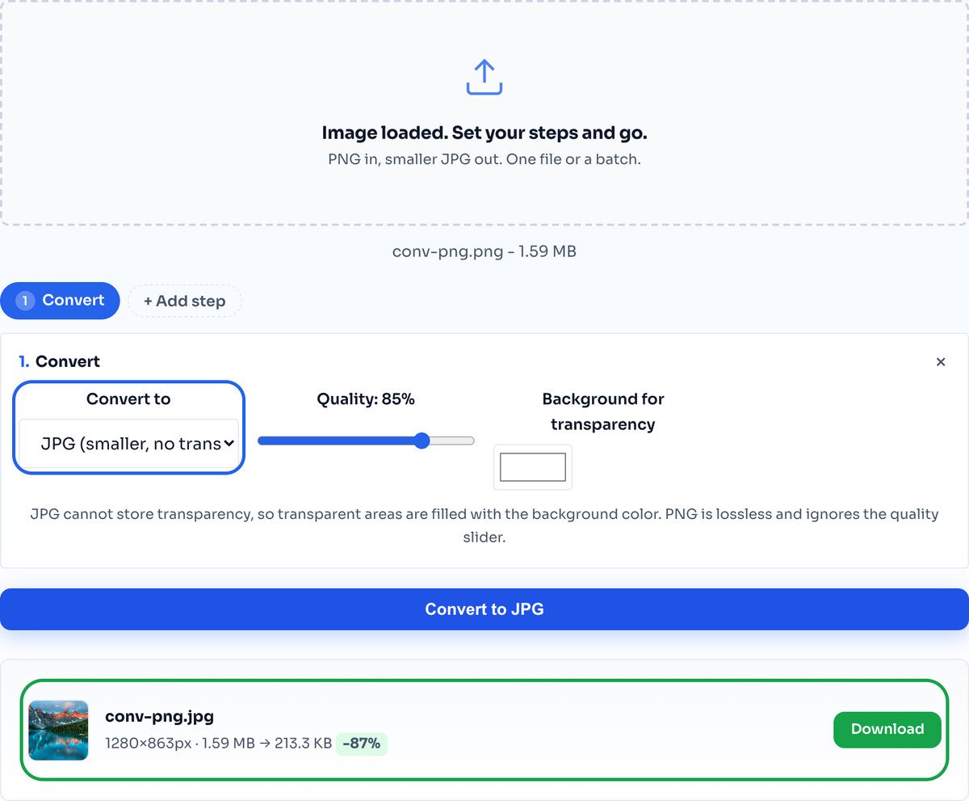969x801 pixels.
Task: Click the Quality: 85% label
Action: click(x=366, y=398)
